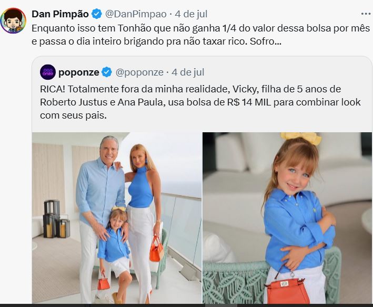Open the left family photo

[116, 218]
